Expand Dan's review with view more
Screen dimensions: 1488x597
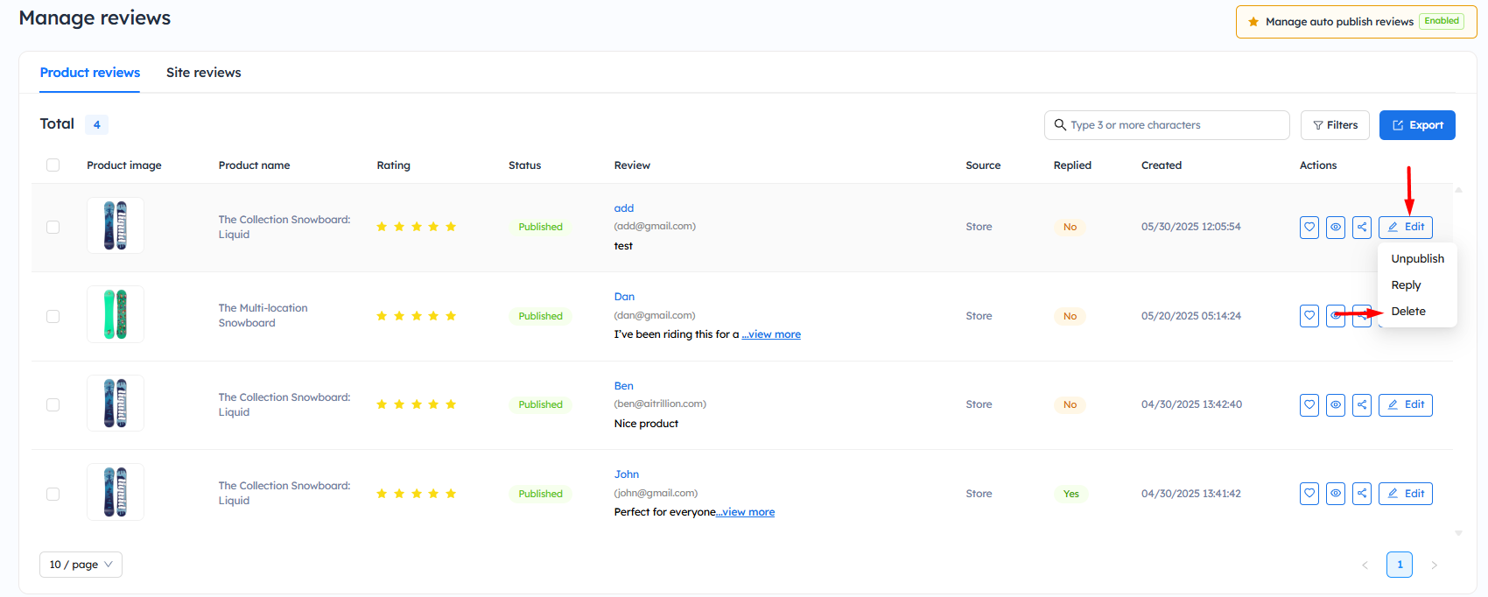tap(771, 334)
